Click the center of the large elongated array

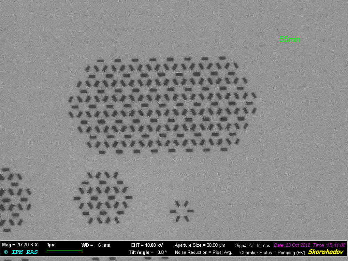(163, 104)
